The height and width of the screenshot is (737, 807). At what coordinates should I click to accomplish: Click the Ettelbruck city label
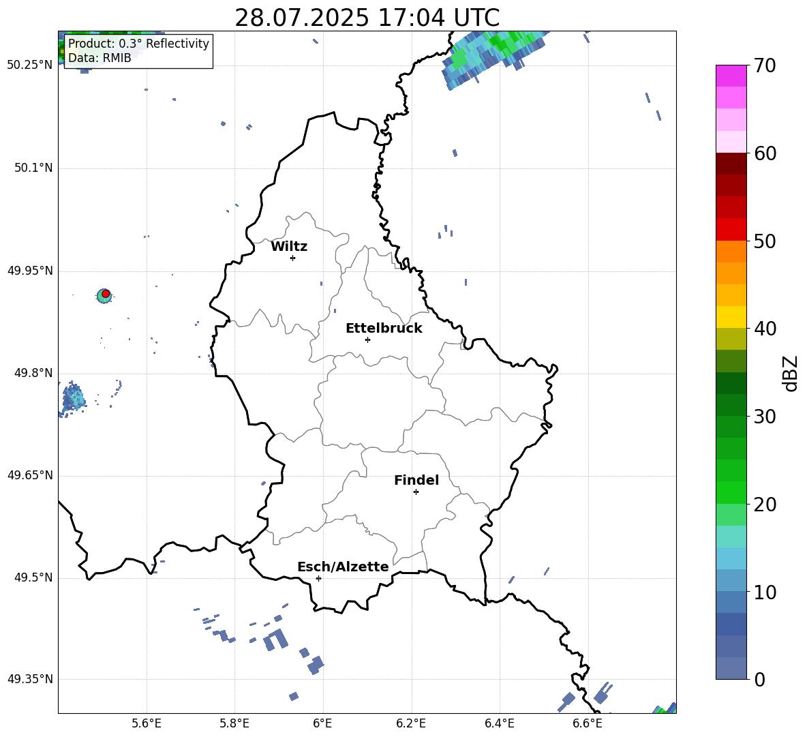(x=384, y=329)
